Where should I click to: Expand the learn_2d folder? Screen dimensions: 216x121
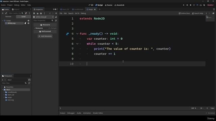[x=4, y=95]
